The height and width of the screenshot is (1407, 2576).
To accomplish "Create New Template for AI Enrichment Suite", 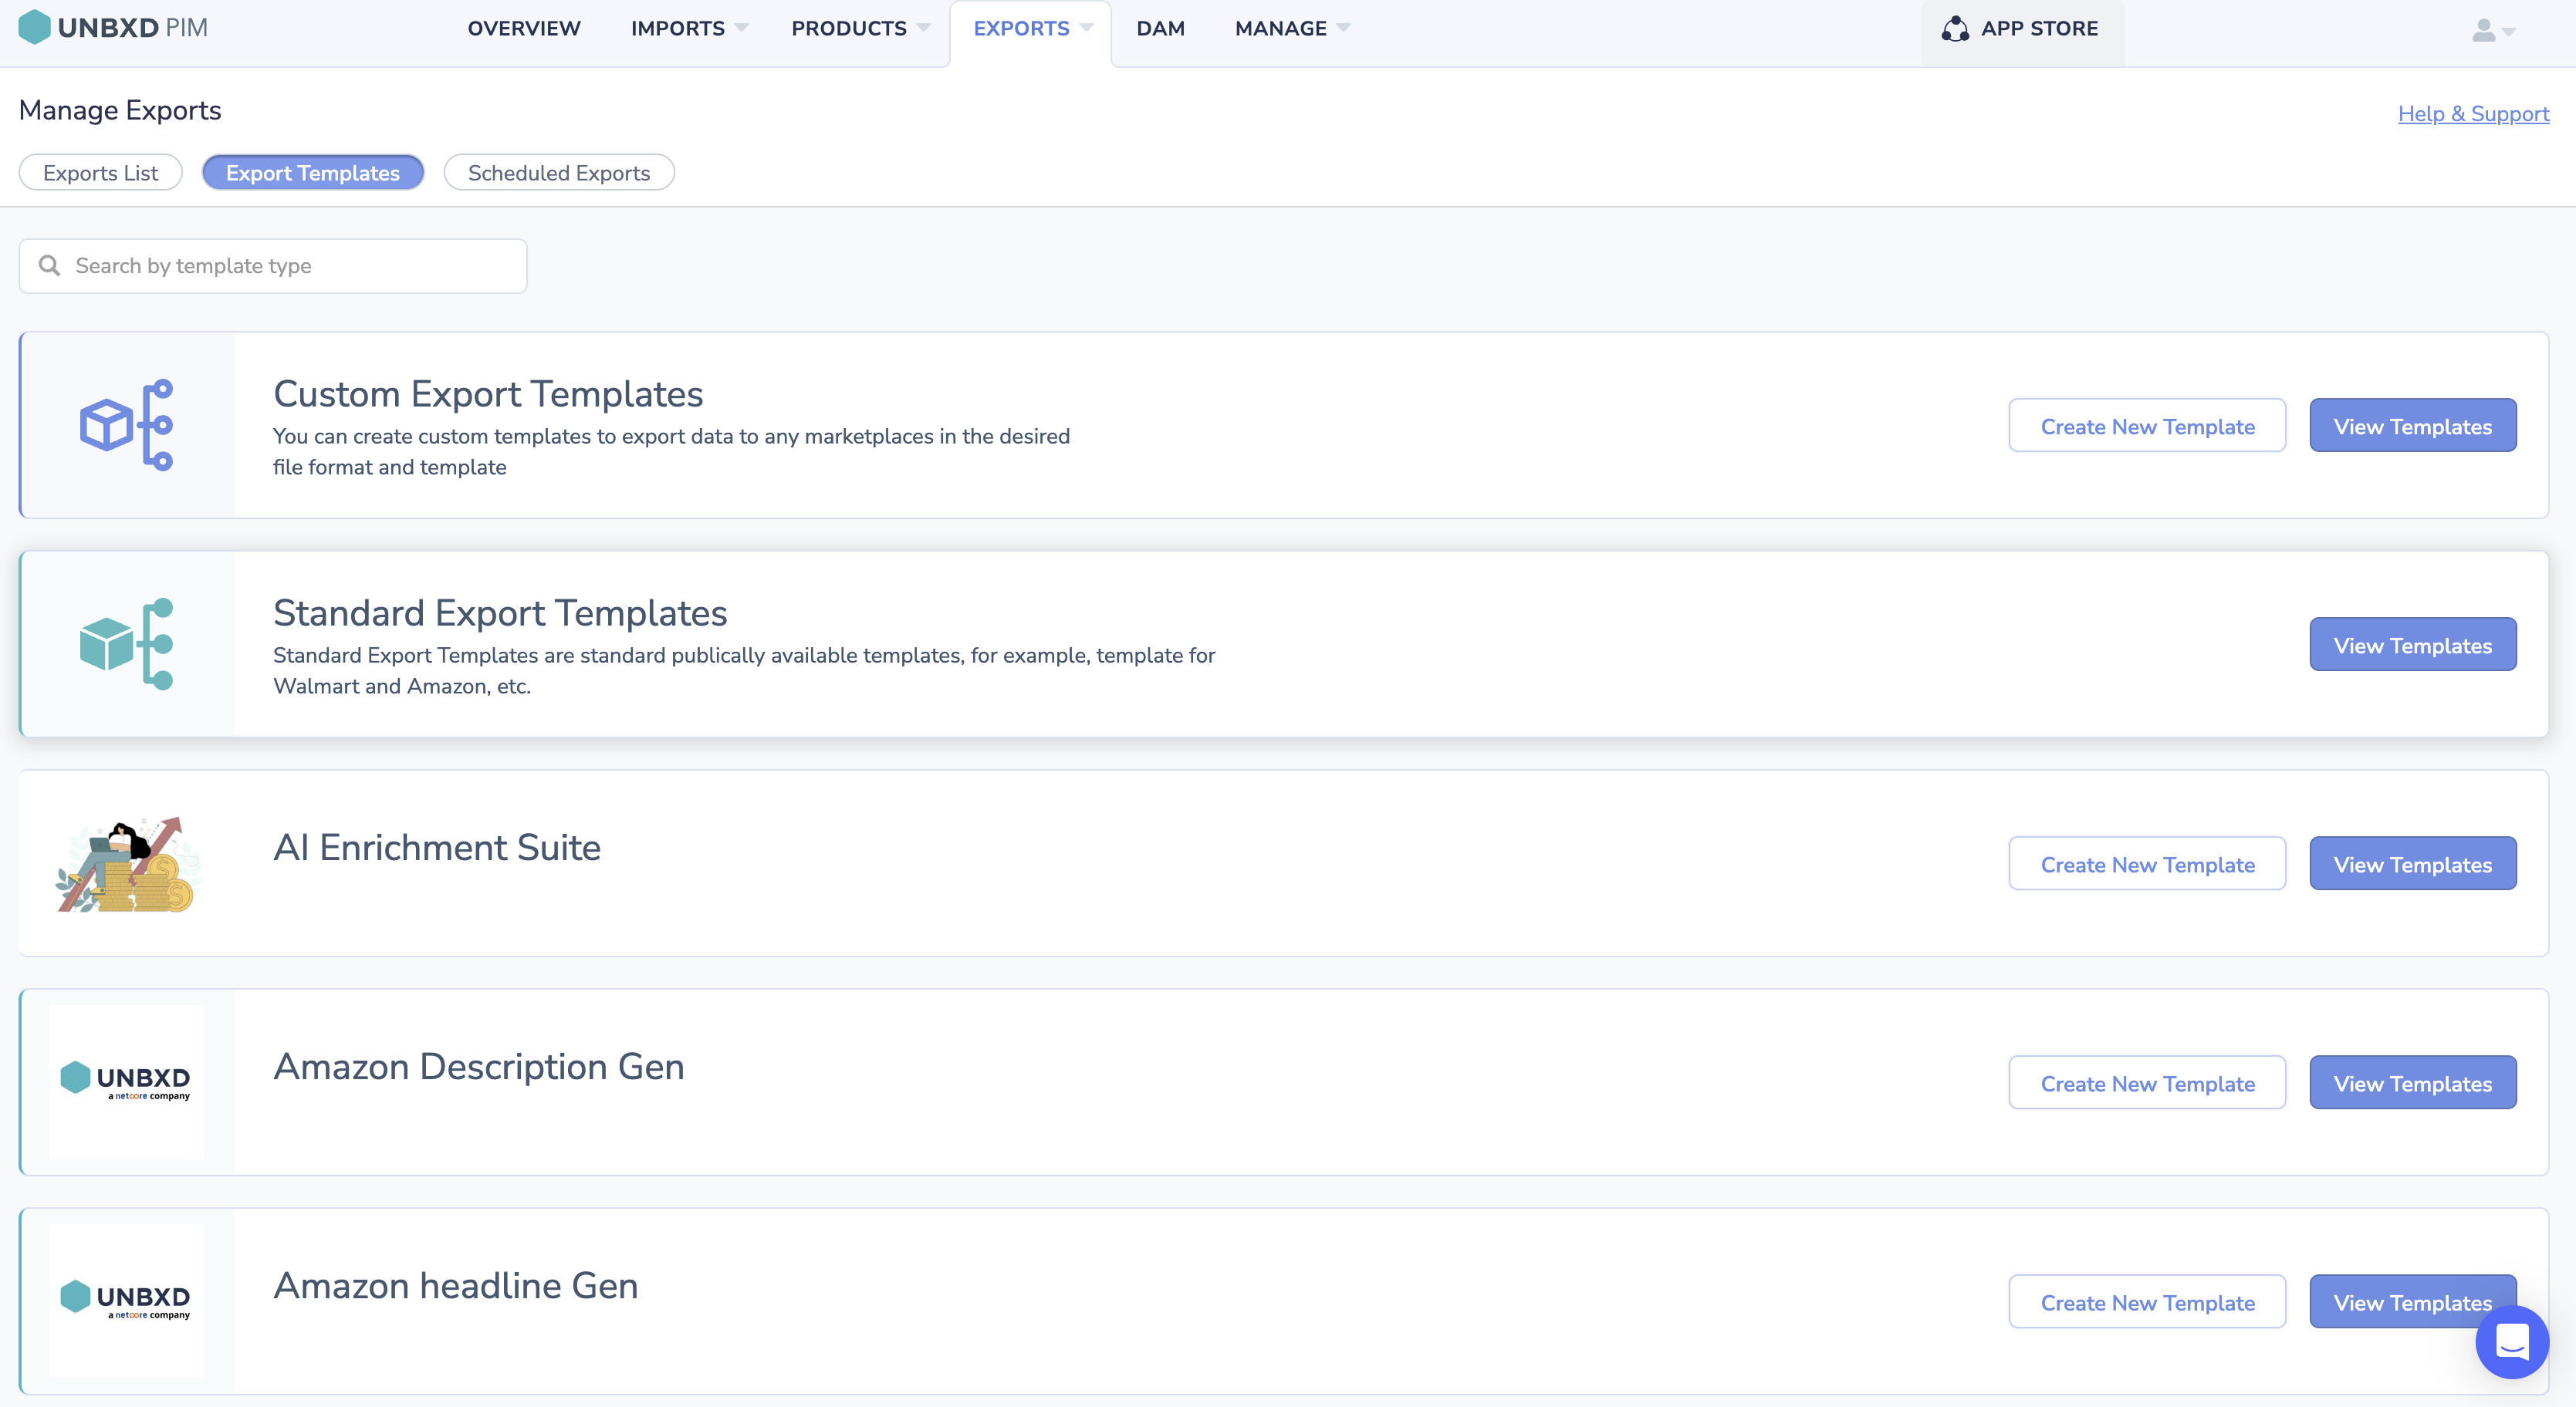I will click(x=2147, y=863).
